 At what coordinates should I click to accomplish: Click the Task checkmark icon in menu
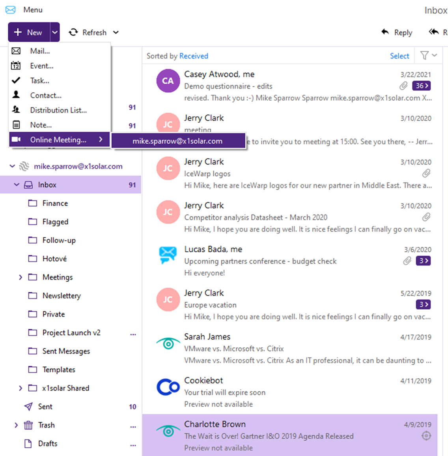(16, 80)
